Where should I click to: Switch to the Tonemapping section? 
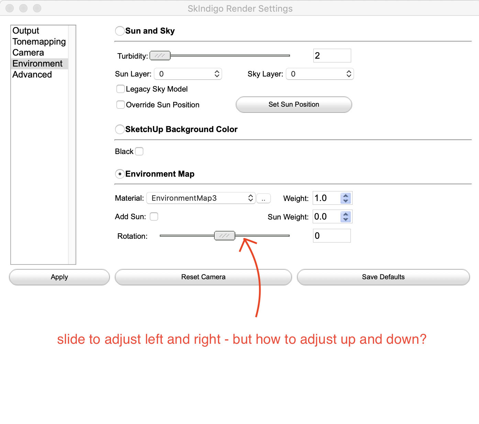coord(39,42)
